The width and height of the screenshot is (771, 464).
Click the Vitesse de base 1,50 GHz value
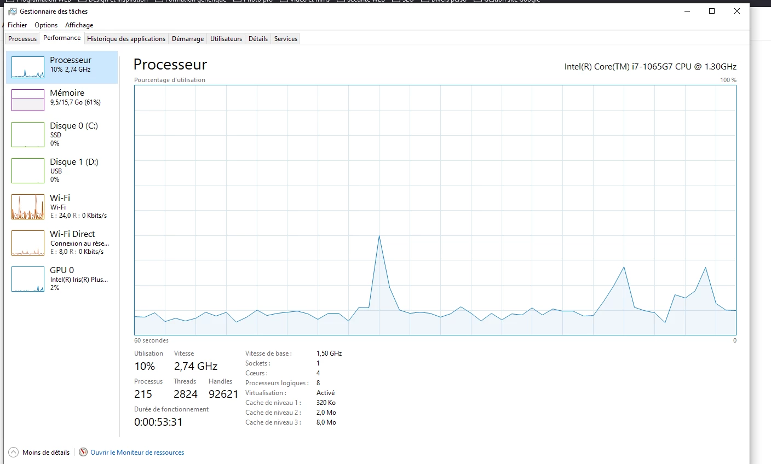(329, 353)
